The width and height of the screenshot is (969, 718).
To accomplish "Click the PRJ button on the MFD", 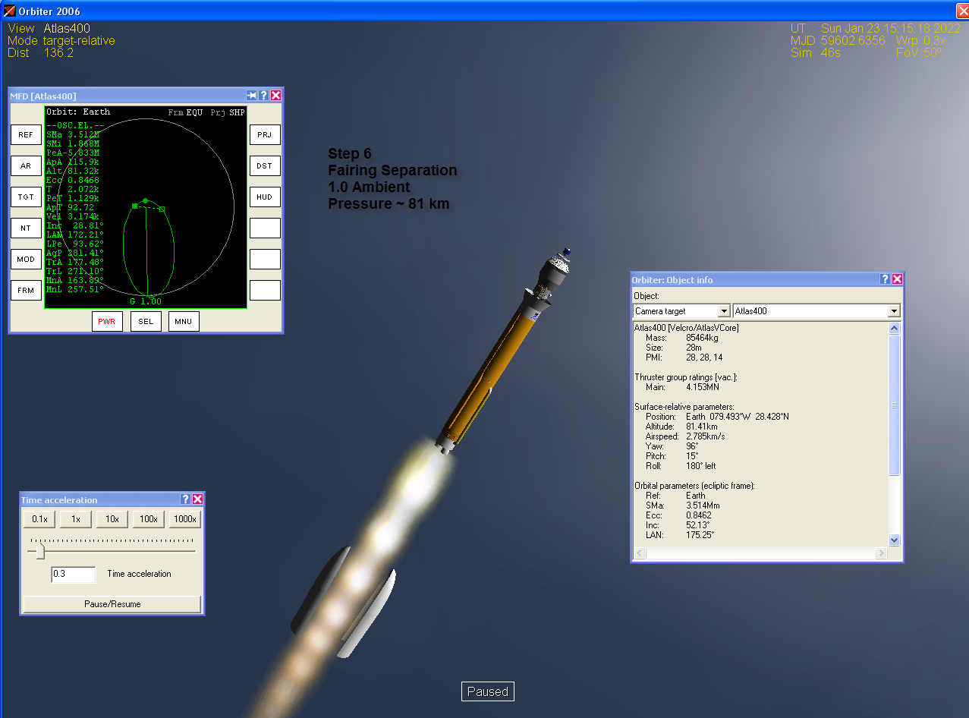I will coord(265,134).
